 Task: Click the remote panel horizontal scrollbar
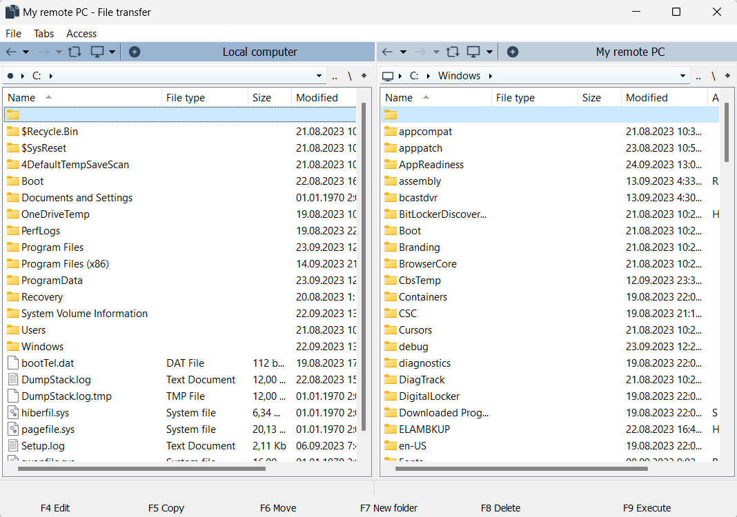coord(521,469)
